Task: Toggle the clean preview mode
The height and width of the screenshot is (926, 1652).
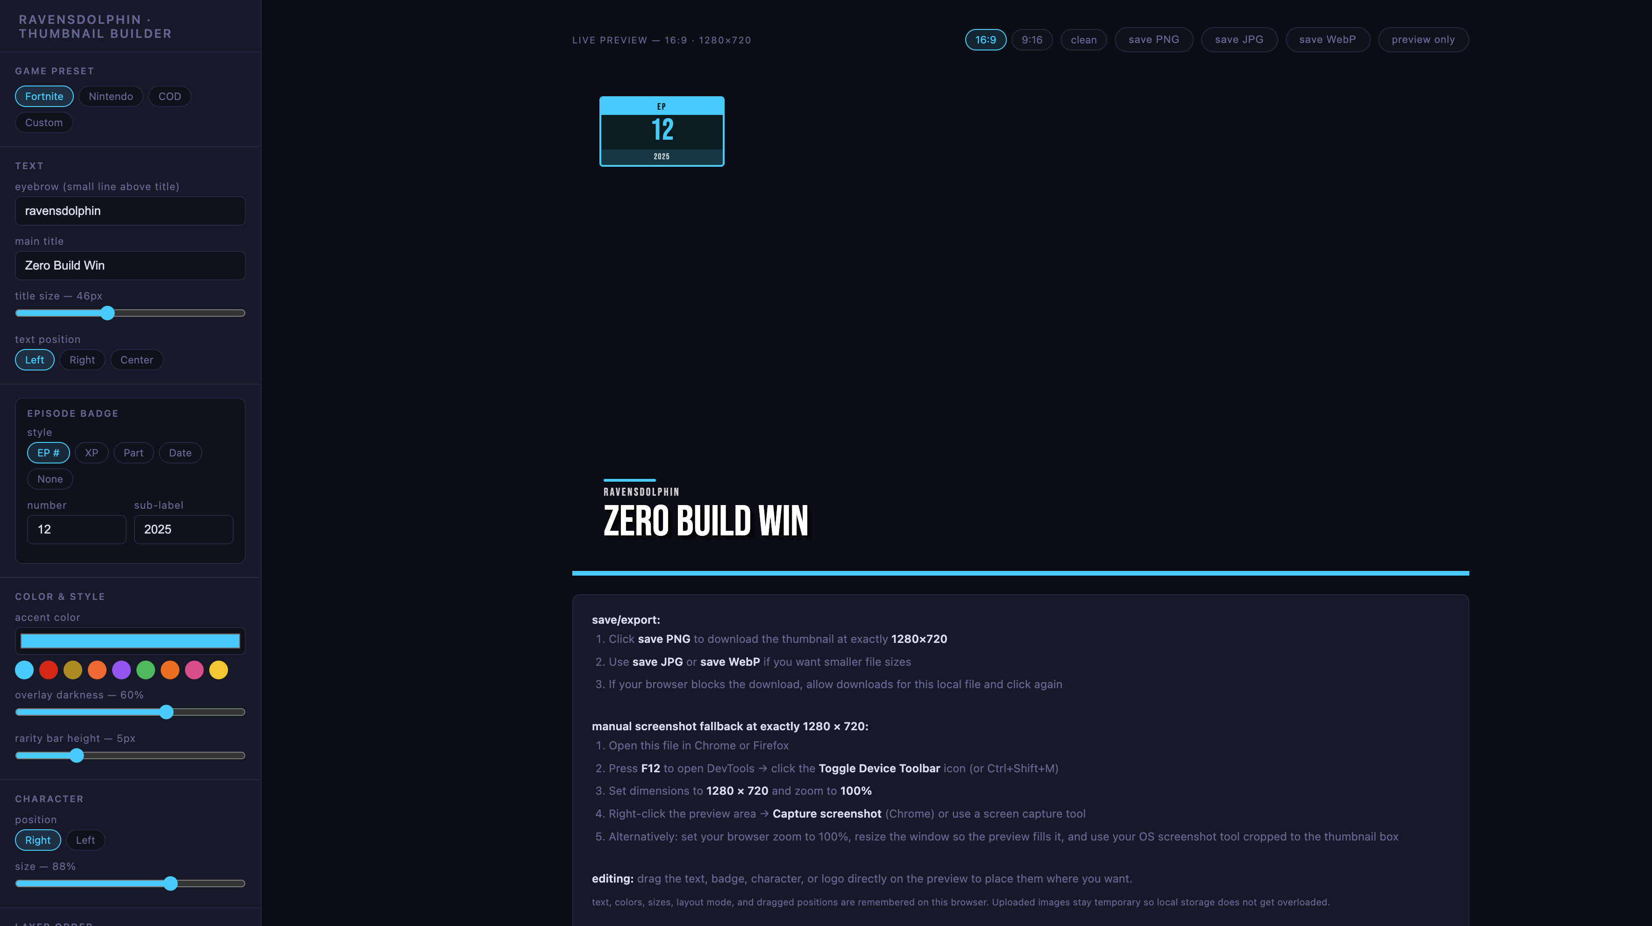Action: [x=1083, y=40]
